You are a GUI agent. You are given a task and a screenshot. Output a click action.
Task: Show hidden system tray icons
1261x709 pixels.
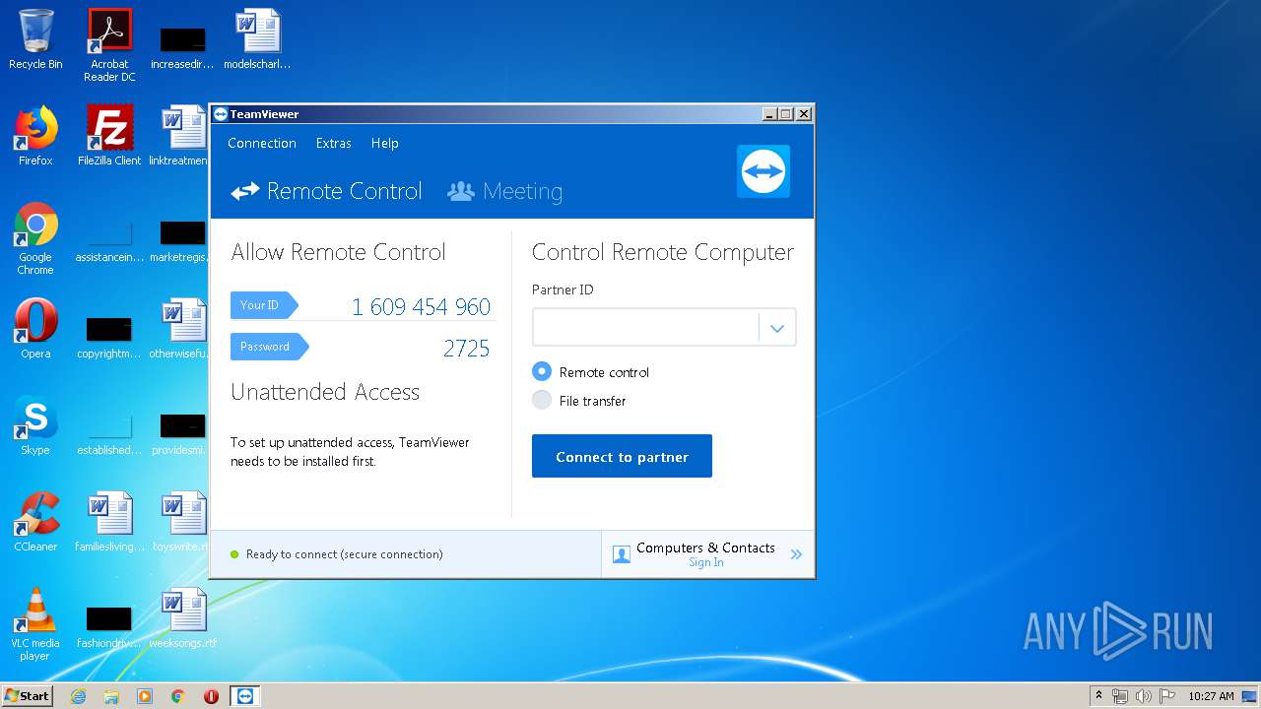pyautogui.click(x=1098, y=695)
